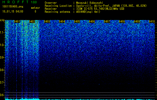157x100 pixels.
Task: Click the 0404 time marker
Action: coord(62,21)
